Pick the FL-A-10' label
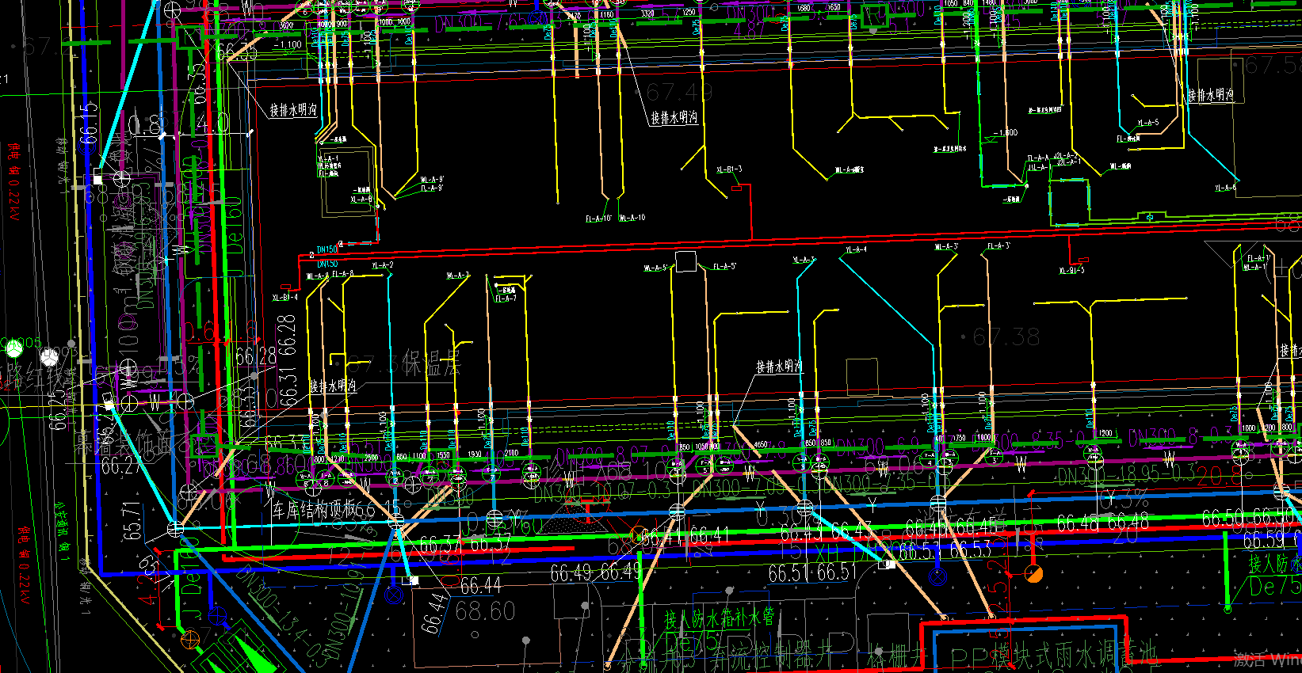The height and width of the screenshot is (673, 1302). point(599,219)
